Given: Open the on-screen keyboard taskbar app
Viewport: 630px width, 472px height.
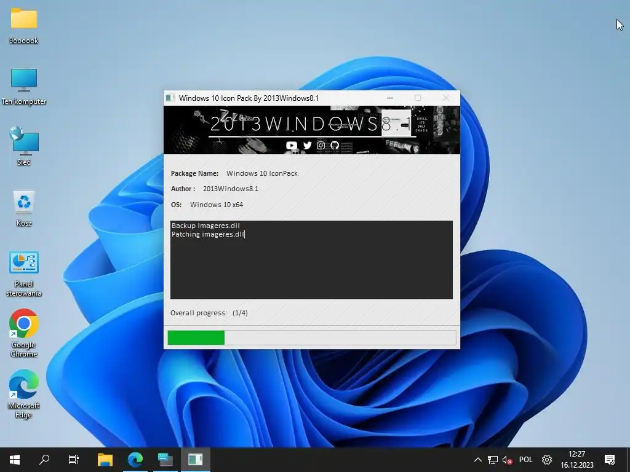Looking at the screenshot, I should (165, 460).
